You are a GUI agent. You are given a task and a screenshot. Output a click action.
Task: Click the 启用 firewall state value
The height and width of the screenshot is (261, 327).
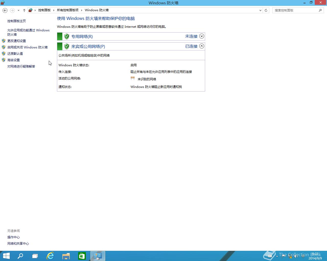pyautogui.click(x=134, y=65)
